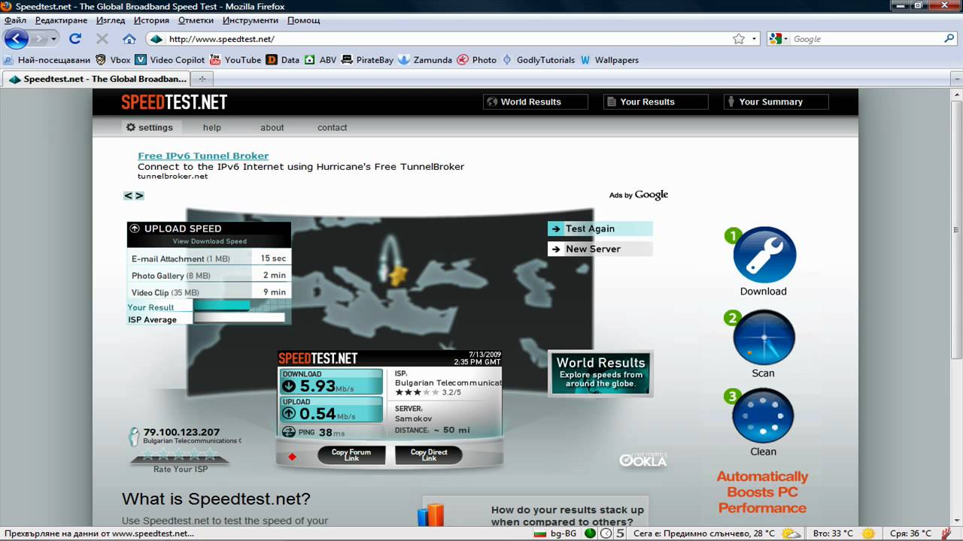Click the yellow star server on map
The height and width of the screenshot is (541, 963).
pyautogui.click(x=398, y=275)
